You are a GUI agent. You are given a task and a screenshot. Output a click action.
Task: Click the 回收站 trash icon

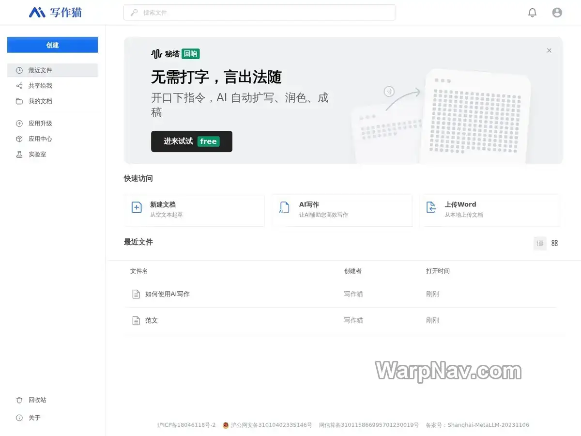click(19, 400)
